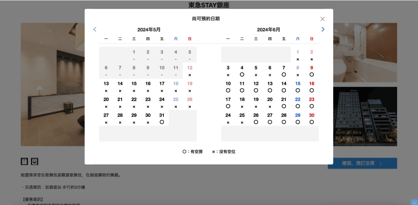Click unavailable date June 24
This screenshot has height=205, width=418.
click(x=228, y=118)
